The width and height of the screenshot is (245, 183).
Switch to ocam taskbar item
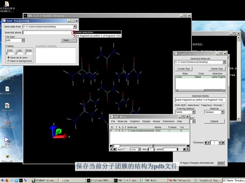(x=72, y=180)
